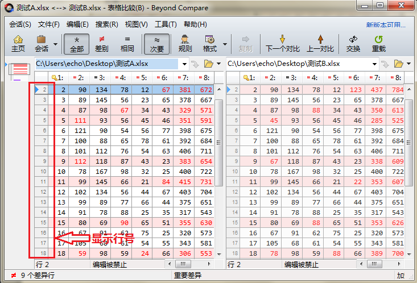This screenshot has width=417, height=283.
Task: Click the 重载 reload icon
Action: point(379,44)
